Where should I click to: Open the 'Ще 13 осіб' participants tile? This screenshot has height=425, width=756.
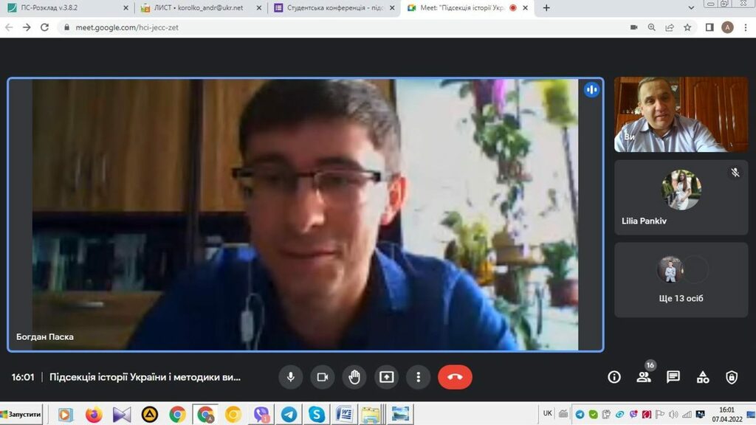[x=681, y=280]
